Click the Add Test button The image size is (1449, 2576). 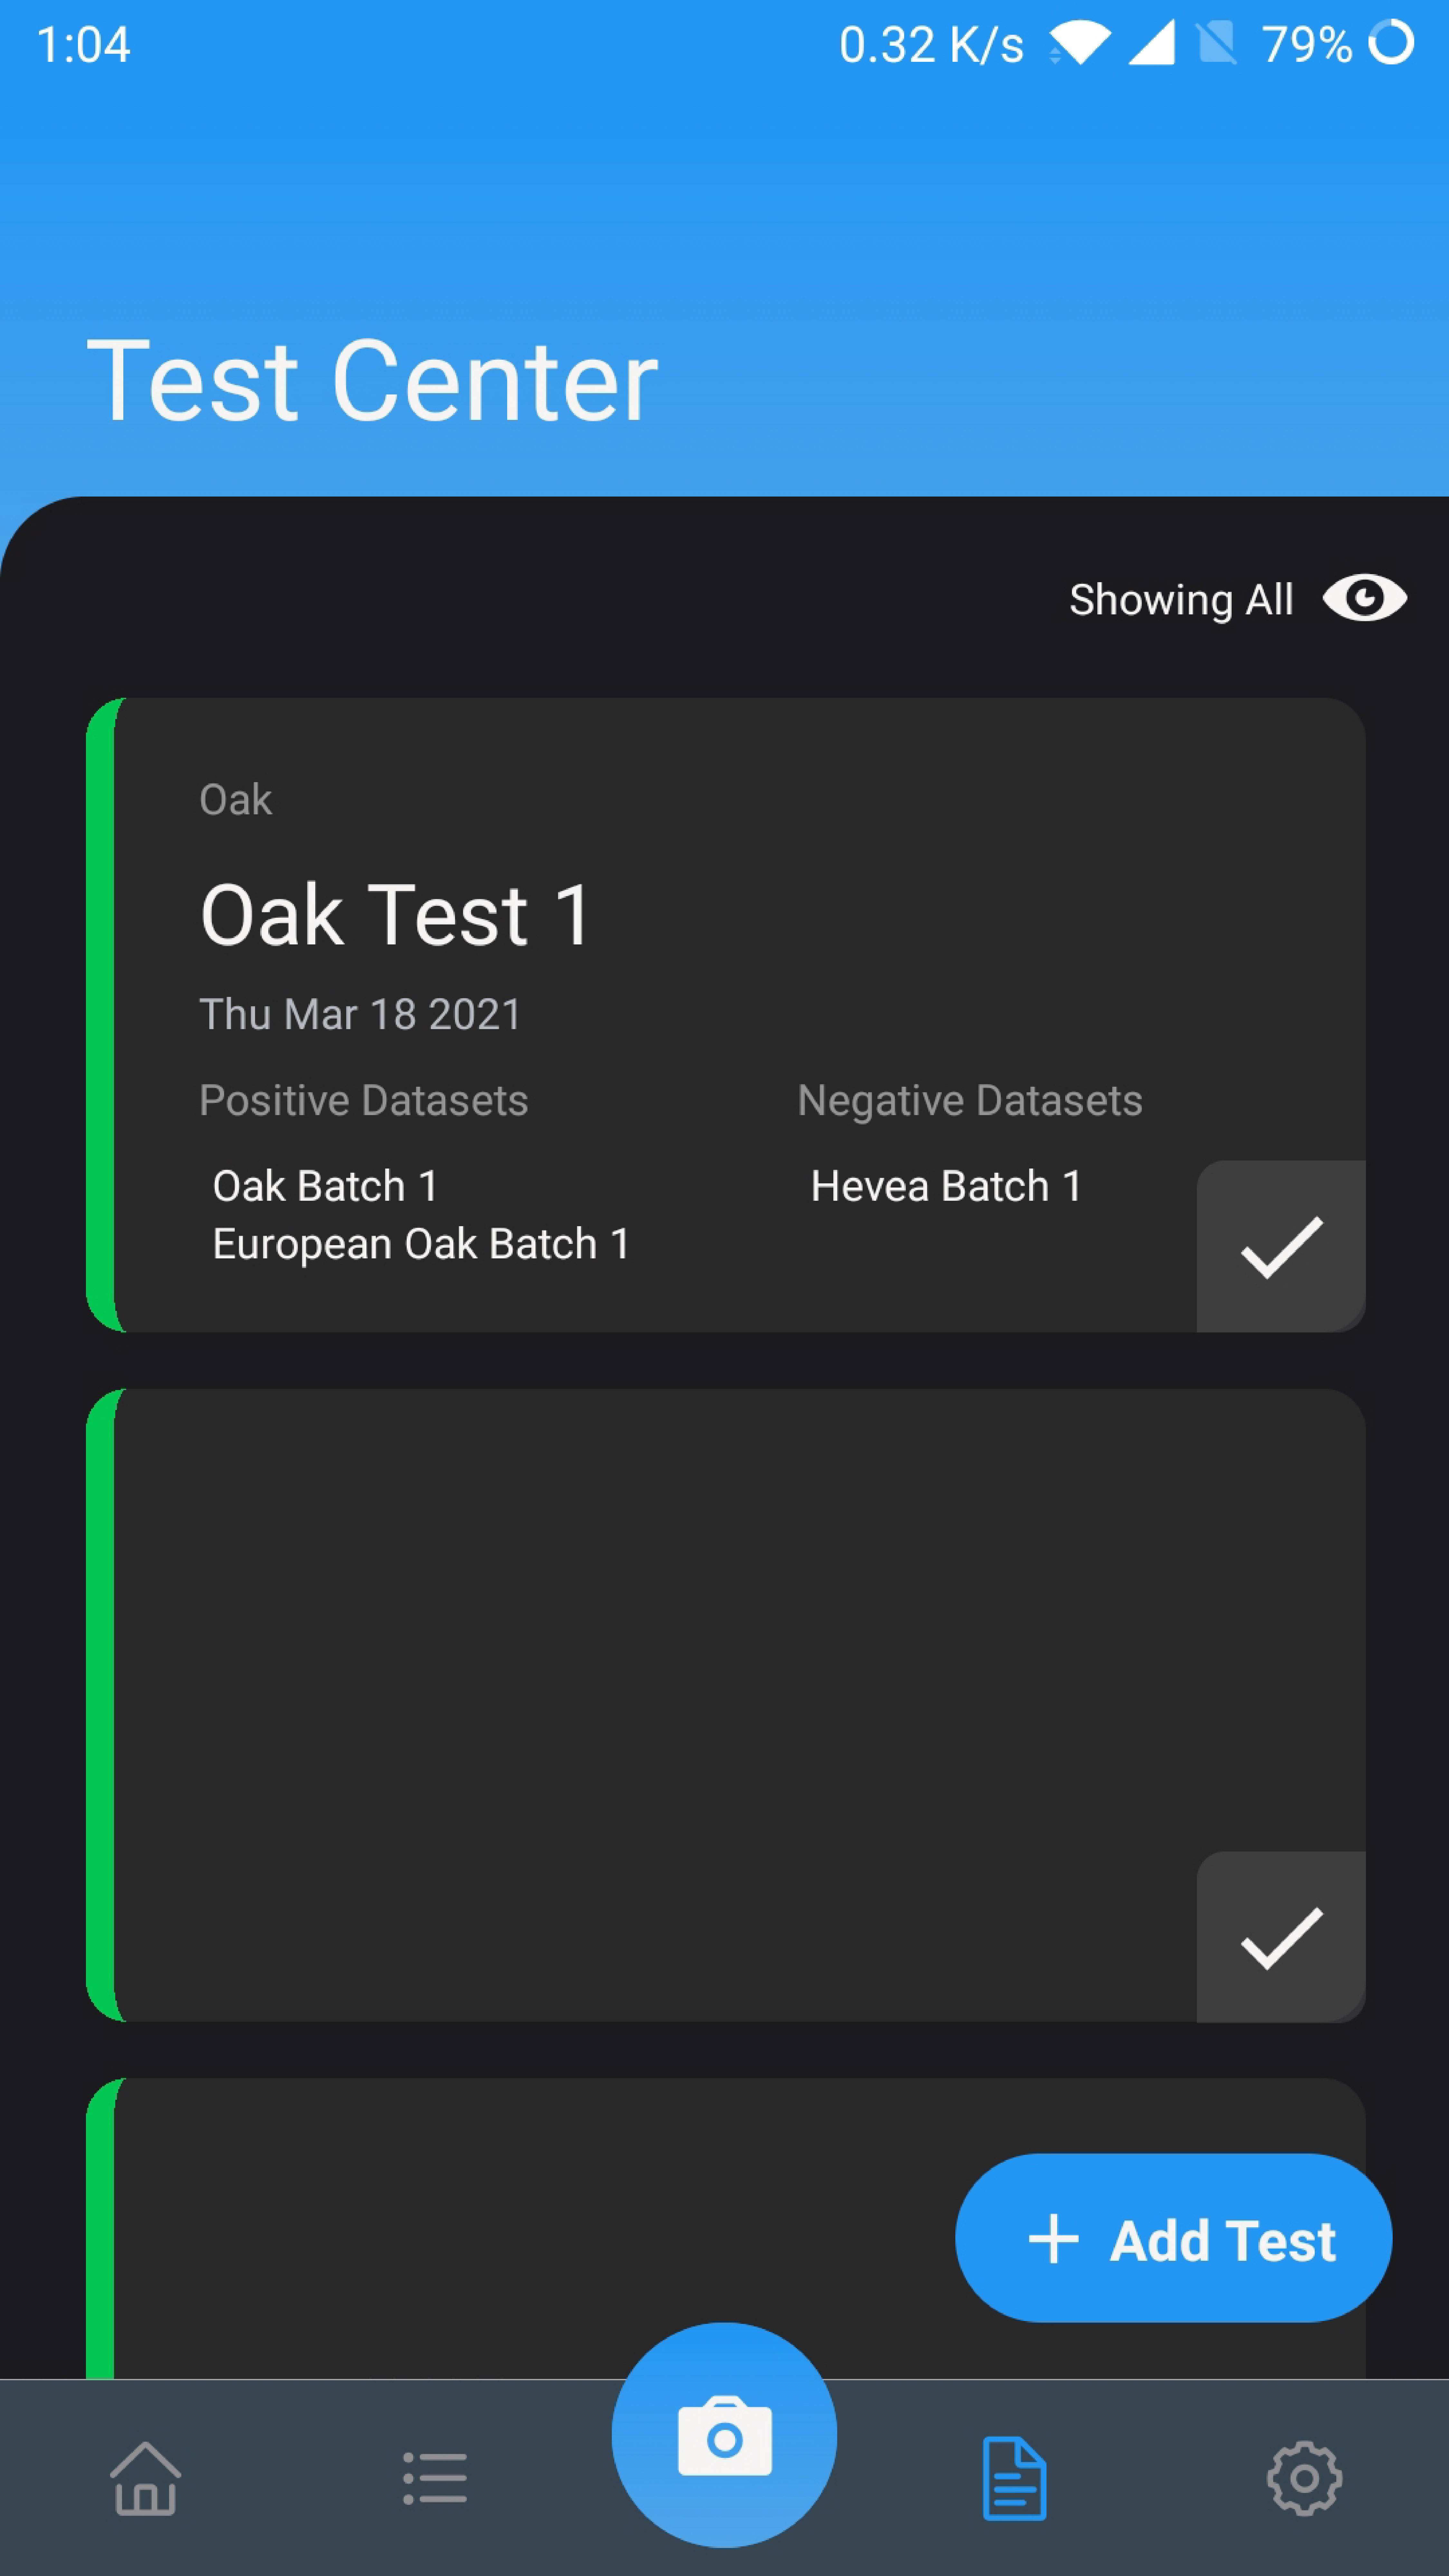click(1173, 2239)
